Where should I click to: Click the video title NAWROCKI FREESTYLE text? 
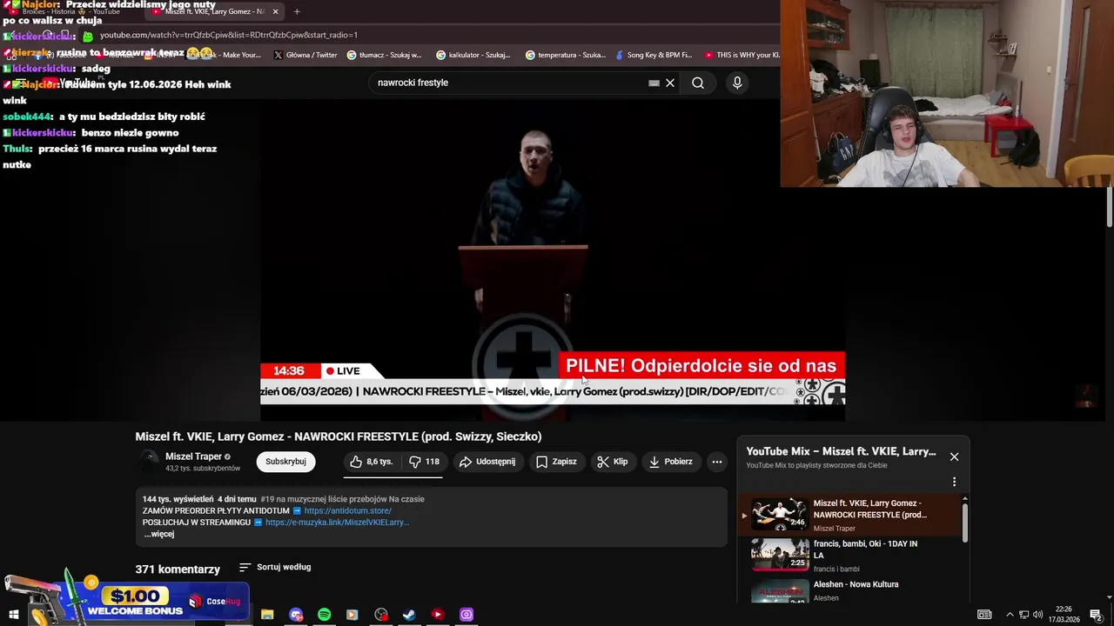coord(339,436)
